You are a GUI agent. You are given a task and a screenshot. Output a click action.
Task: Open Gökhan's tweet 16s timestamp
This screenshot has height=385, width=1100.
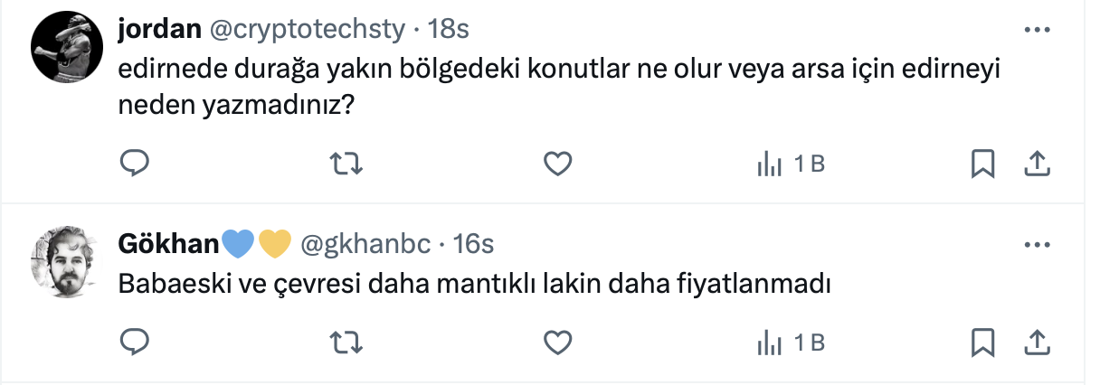coord(472,244)
